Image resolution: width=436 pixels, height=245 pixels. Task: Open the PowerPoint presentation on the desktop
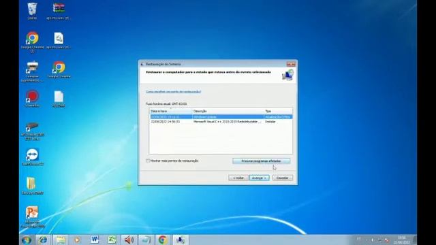pos(32,217)
